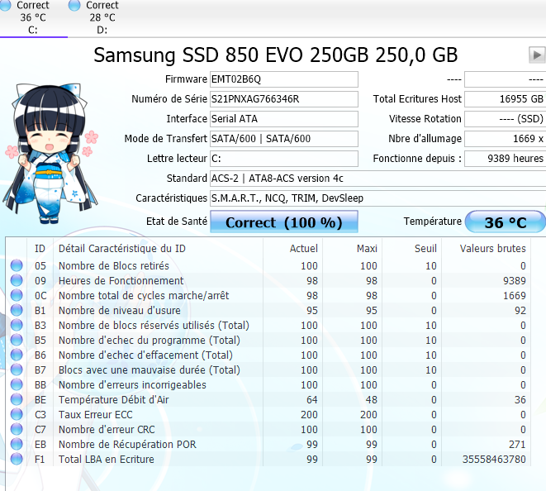Click the raw value 92 for wear leveling

[x=520, y=311]
